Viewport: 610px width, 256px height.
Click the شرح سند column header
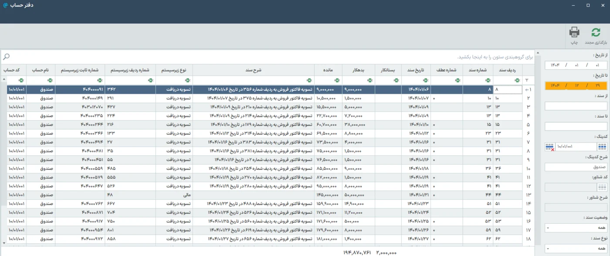click(x=254, y=70)
